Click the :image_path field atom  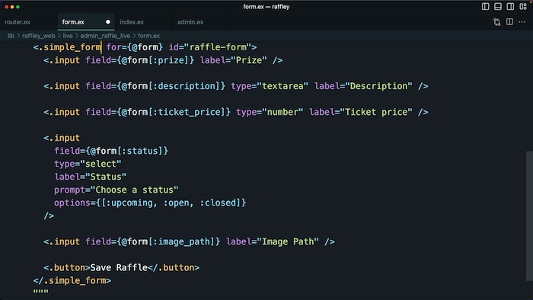[x=181, y=241]
